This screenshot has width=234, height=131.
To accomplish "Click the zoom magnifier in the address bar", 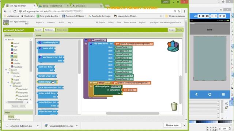I will [x=175, y=11].
